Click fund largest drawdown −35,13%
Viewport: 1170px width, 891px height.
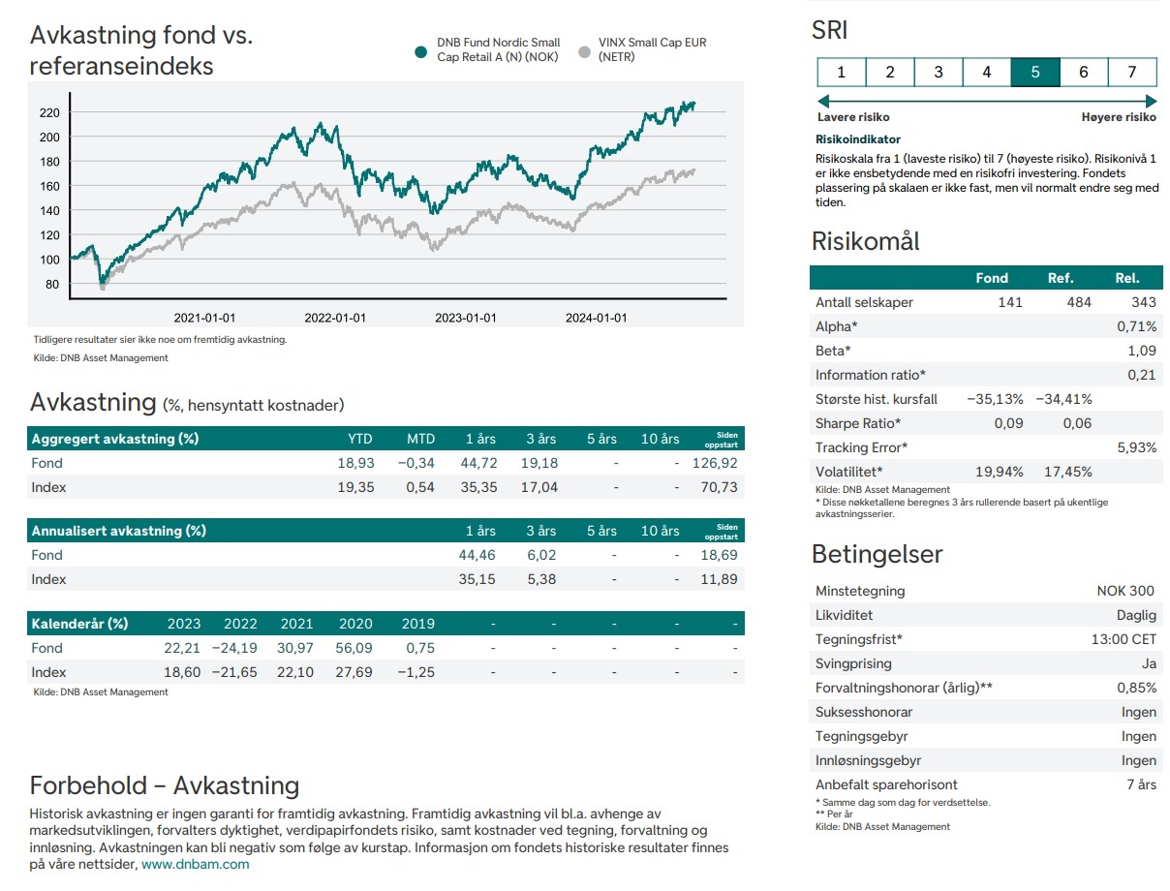(996, 399)
